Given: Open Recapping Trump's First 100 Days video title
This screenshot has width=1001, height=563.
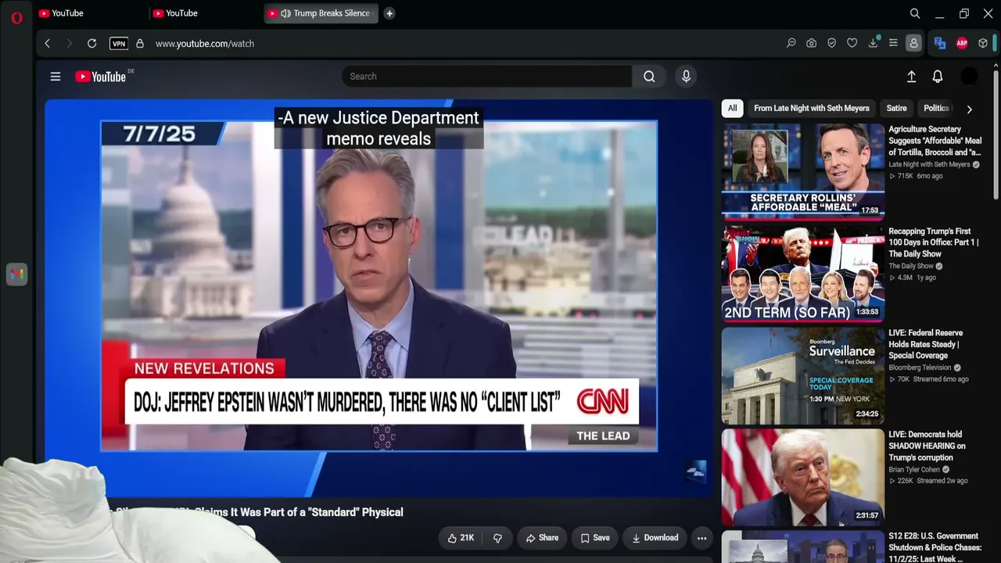Looking at the screenshot, I should pos(933,242).
